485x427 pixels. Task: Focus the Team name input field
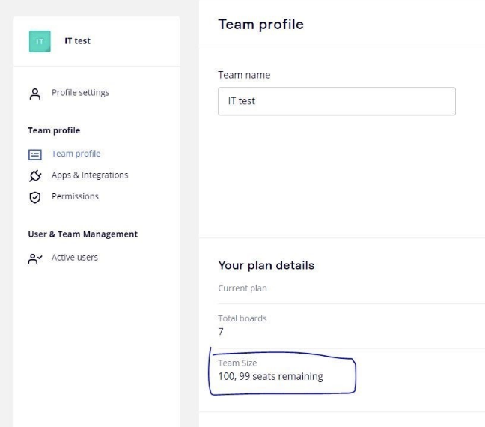click(336, 101)
